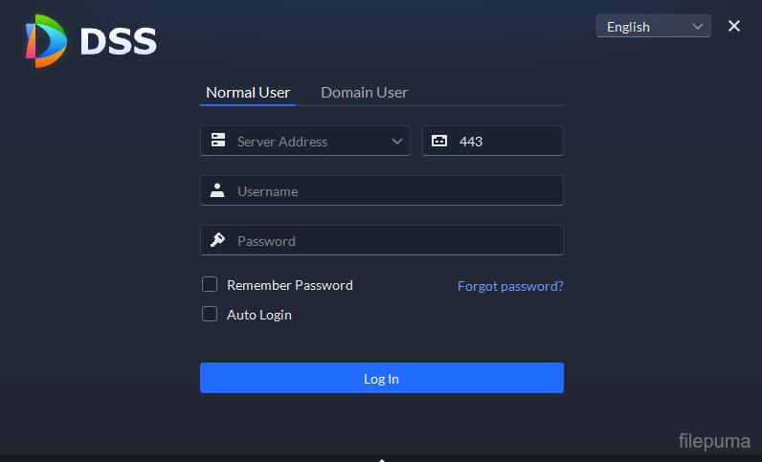
Task: Enable the Remember Password checkbox
Action: 210,284
